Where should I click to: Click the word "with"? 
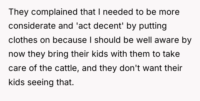coord(119,54)
